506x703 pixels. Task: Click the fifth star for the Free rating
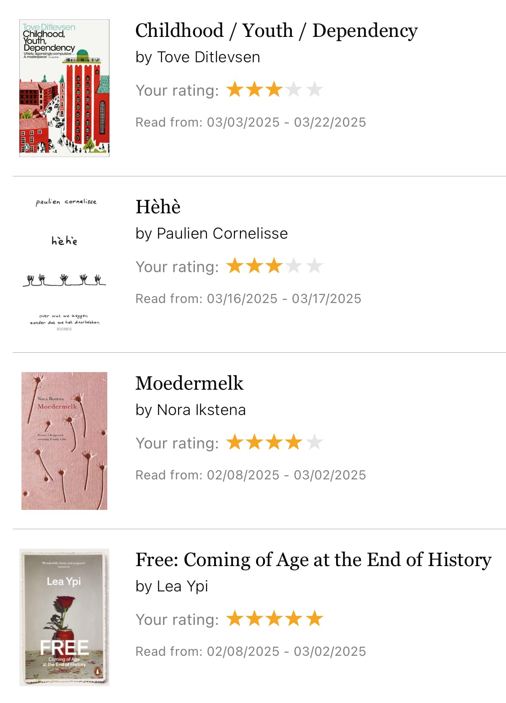coord(315,619)
